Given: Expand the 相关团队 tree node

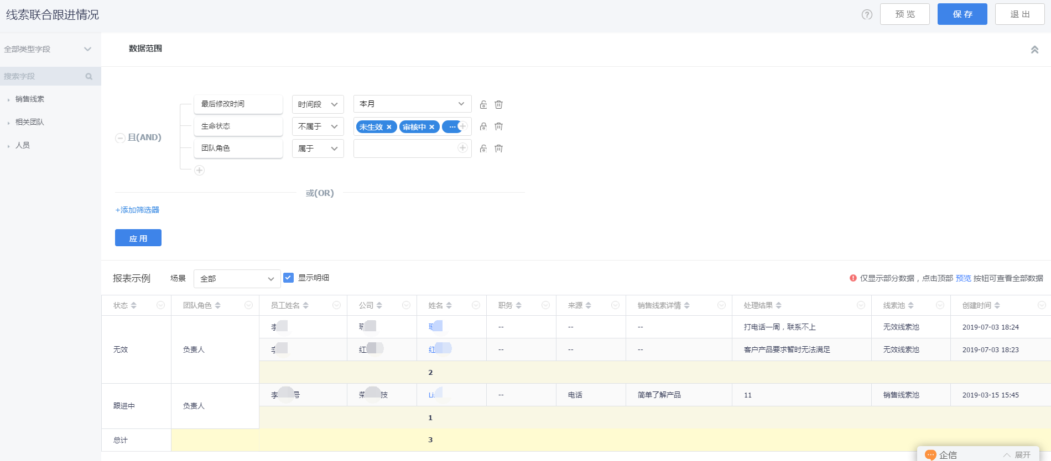Looking at the screenshot, I should (8, 123).
